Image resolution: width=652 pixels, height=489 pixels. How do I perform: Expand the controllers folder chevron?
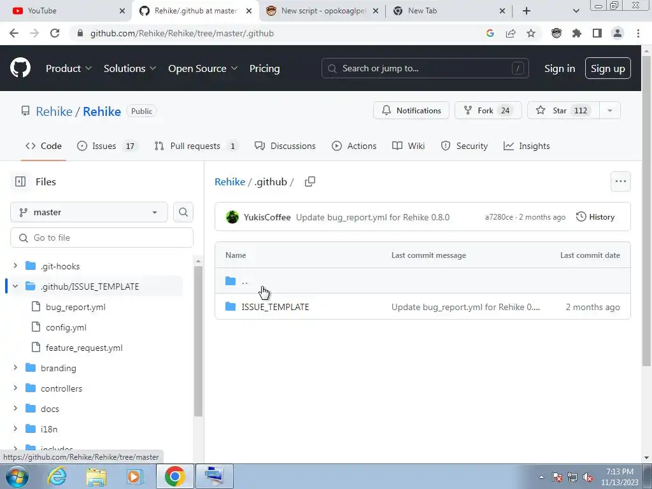click(15, 388)
